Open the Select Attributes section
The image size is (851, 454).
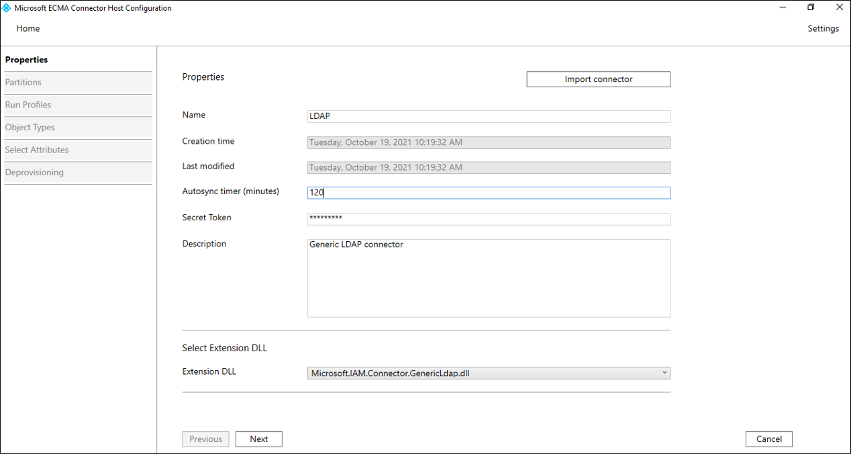[37, 150]
